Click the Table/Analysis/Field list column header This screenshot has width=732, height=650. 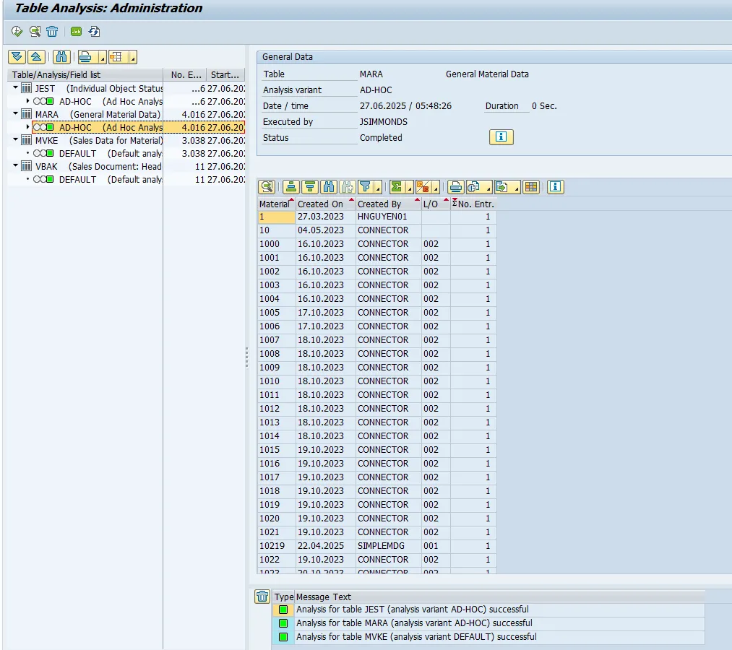85,74
